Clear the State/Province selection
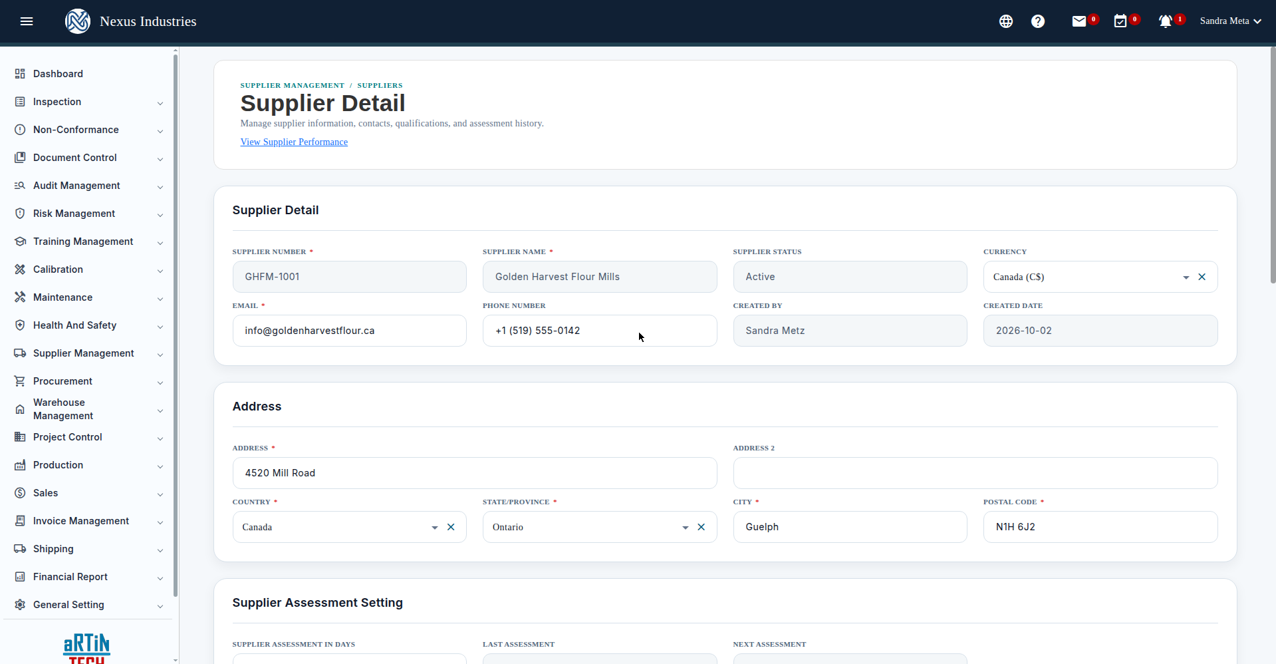Viewport: 1276px width, 664px height. (701, 527)
